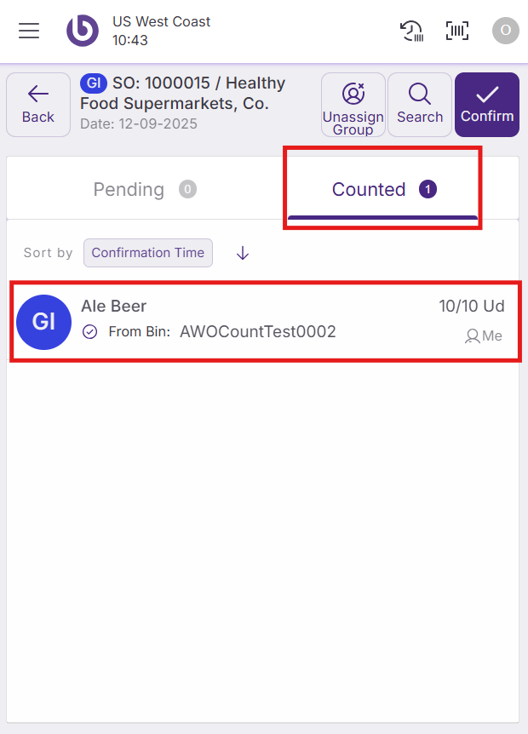The width and height of the screenshot is (528, 734).
Task: Open the barcode history icon
Action: coord(412,31)
